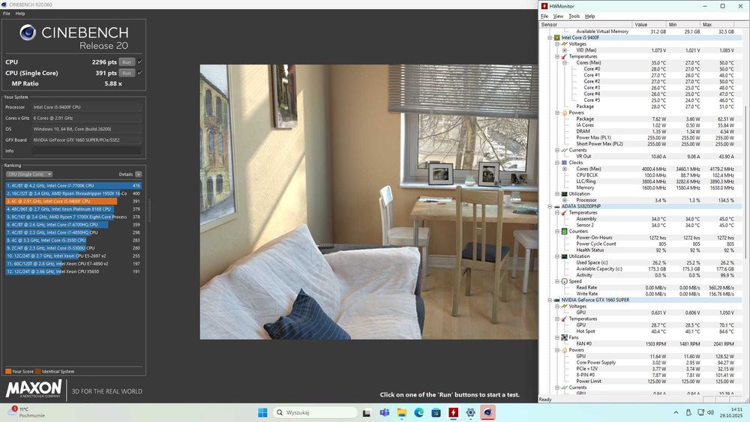This screenshot has width=750, height=422.
Task: Open Settings gear from the taskbar
Action: (471, 412)
